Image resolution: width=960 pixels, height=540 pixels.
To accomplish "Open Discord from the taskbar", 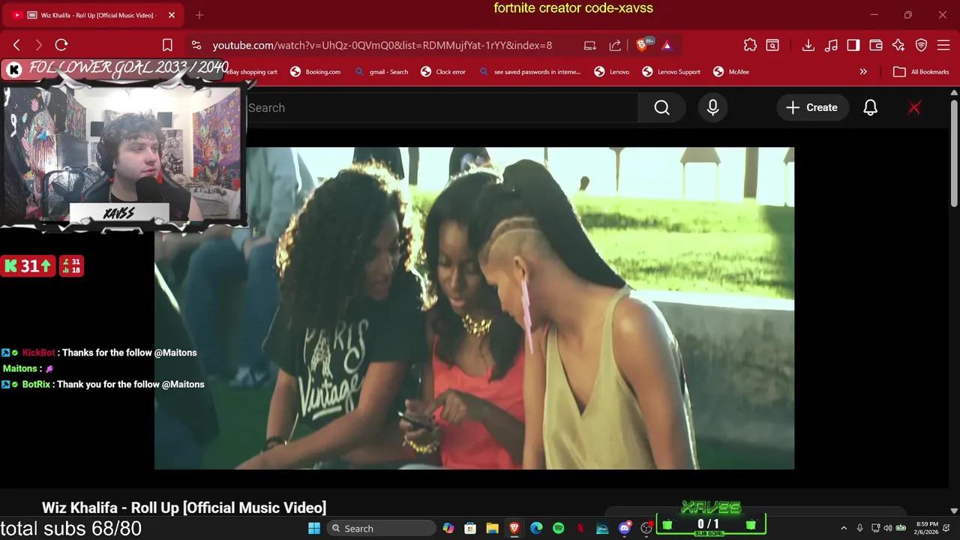I will coord(624,529).
